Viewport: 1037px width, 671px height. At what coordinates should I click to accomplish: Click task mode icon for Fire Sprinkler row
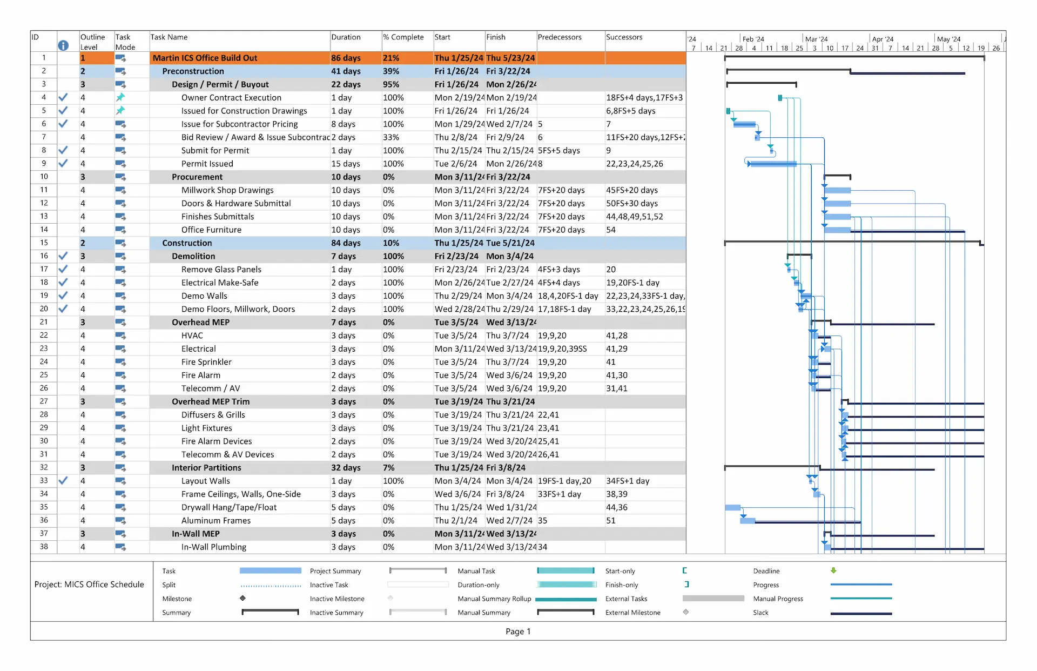[120, 362]
